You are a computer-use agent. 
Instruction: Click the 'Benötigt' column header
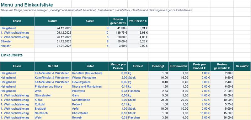tap(158, 66)
